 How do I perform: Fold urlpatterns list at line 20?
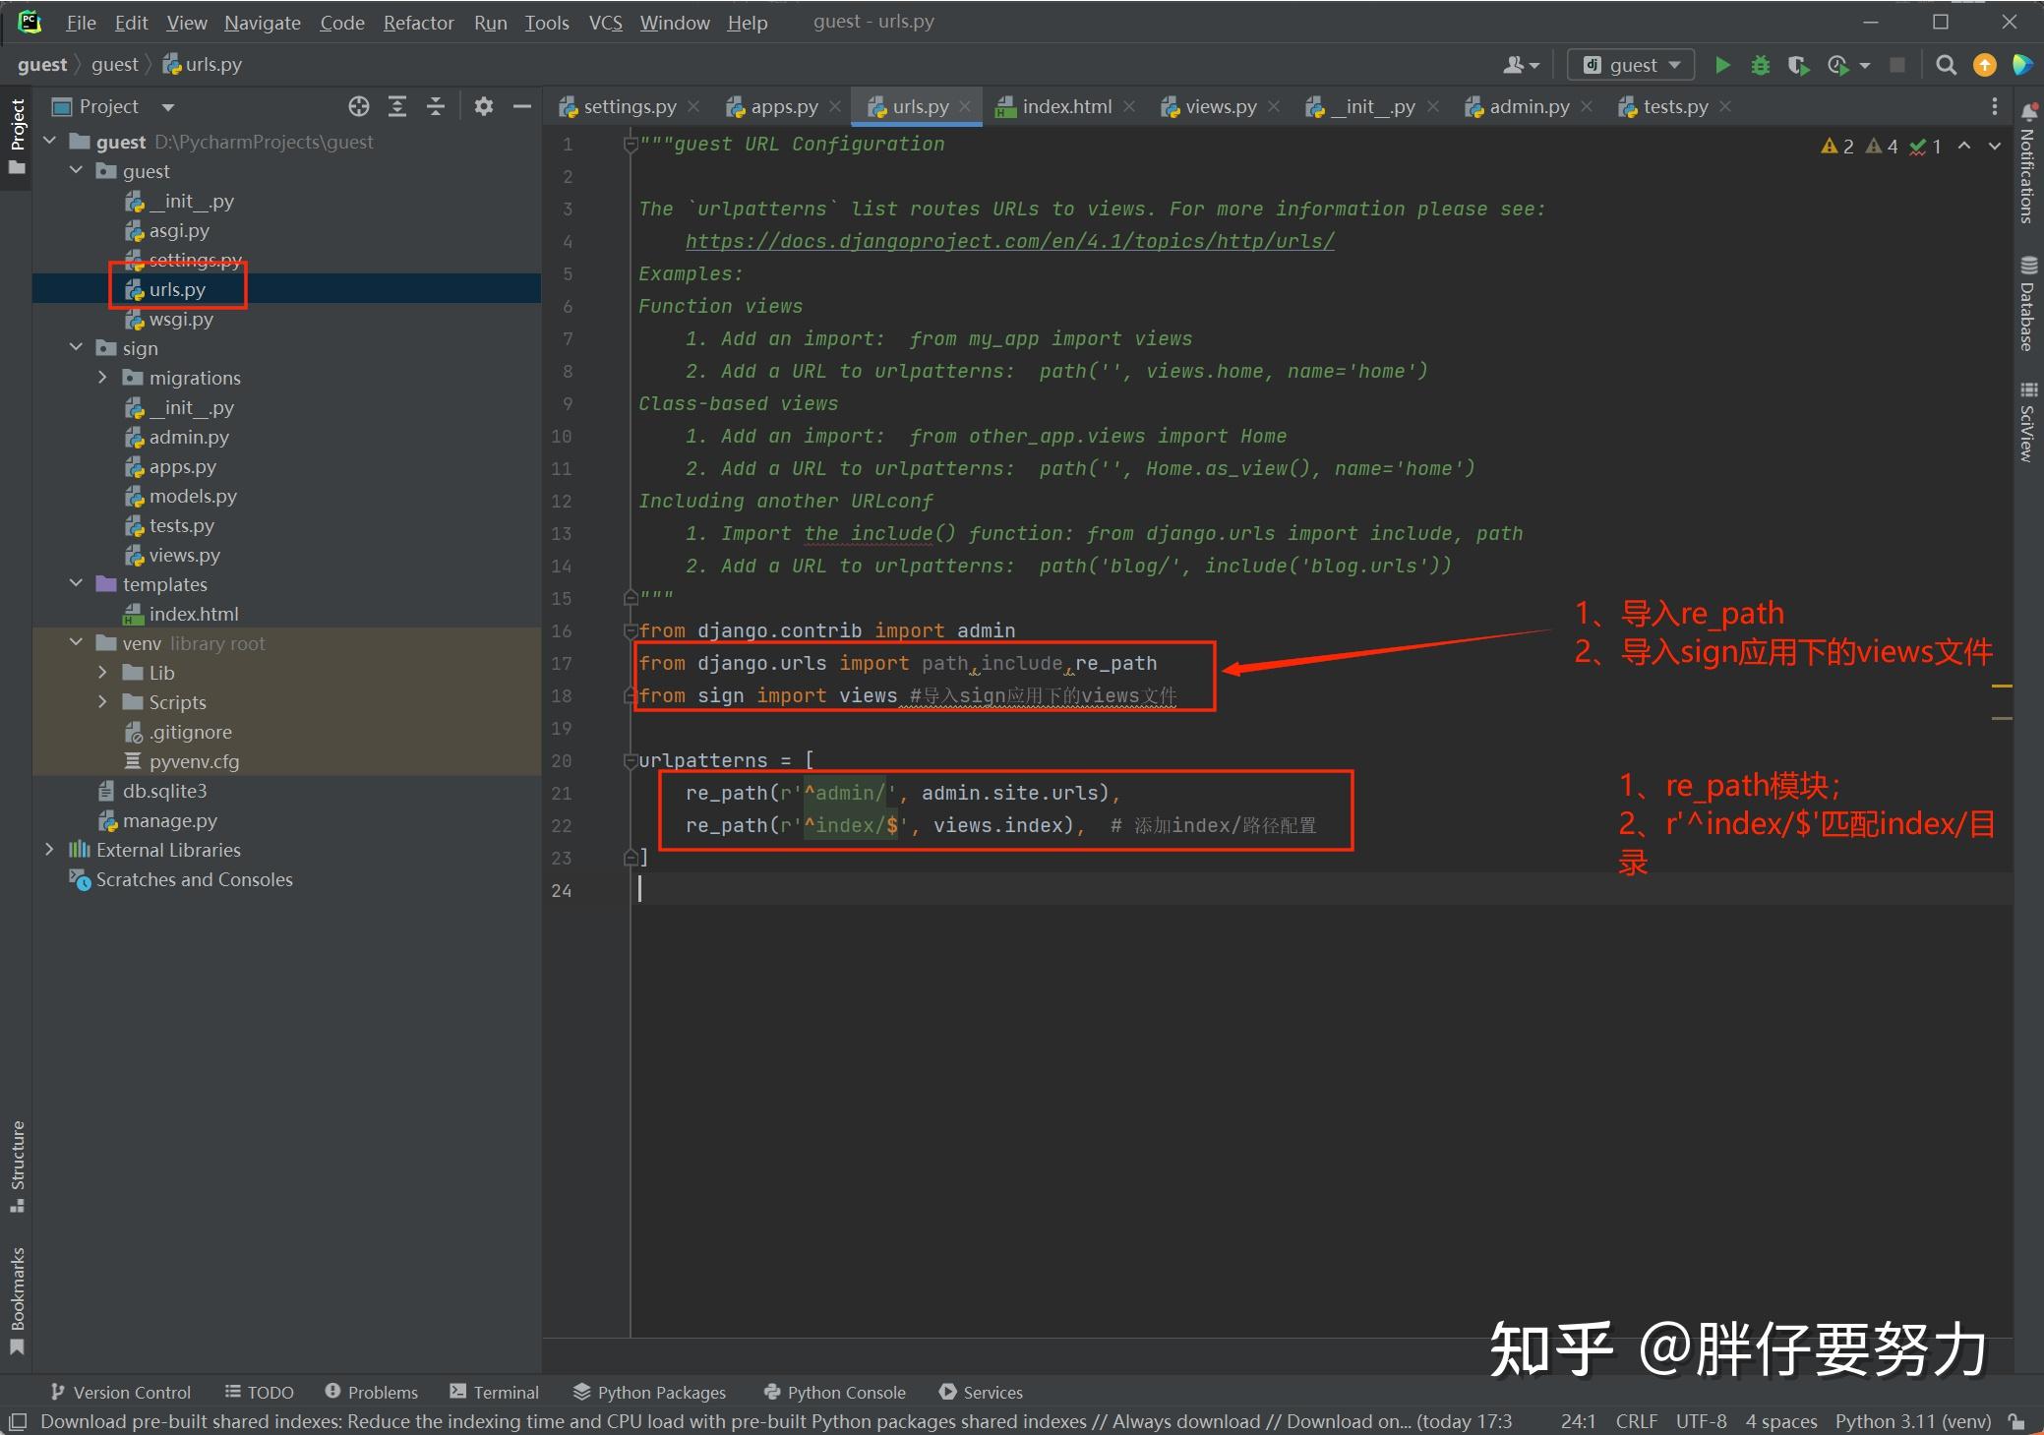pos(631,760)
